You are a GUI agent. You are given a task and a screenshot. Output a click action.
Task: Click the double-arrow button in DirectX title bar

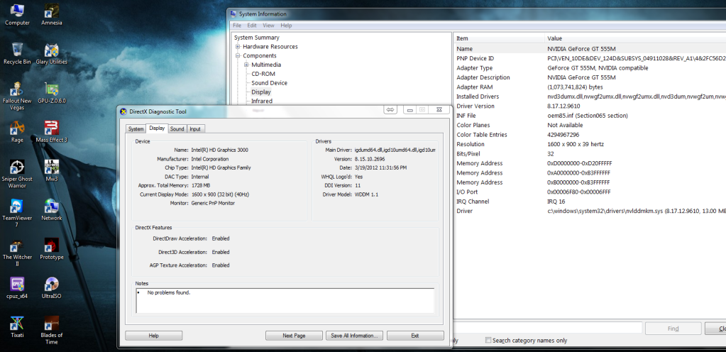pyautogui.click(x=390, y=110)
